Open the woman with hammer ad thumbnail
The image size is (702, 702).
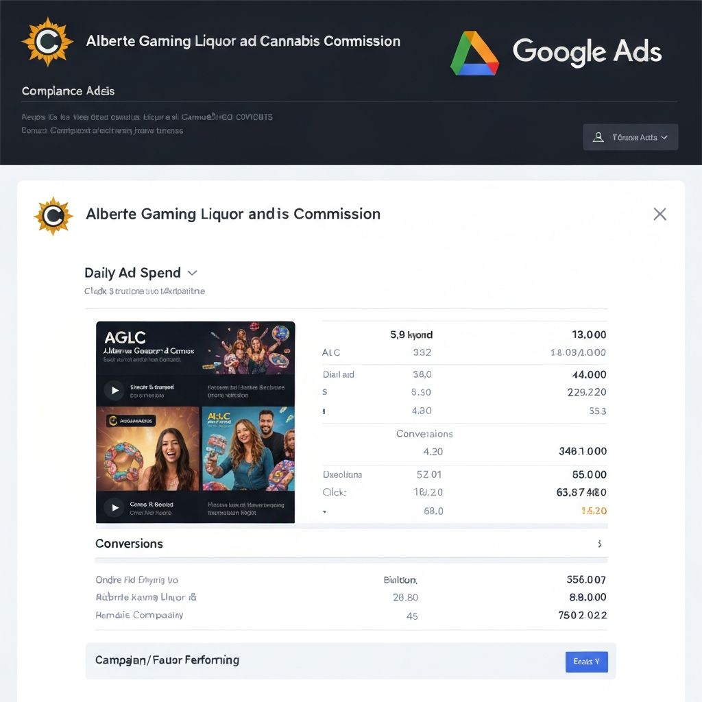coord(248,448)
